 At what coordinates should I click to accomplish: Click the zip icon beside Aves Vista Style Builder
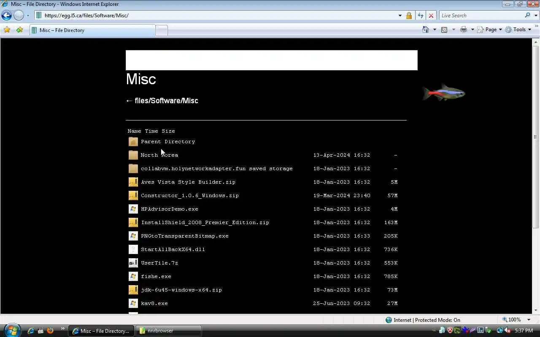(x=133, y=182)
